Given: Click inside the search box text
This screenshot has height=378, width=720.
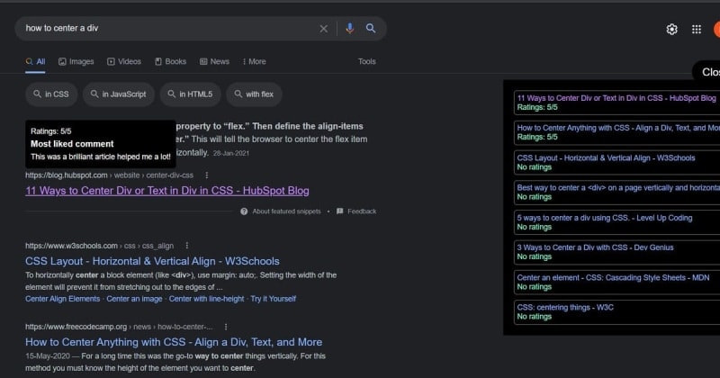Looking at the screenshot, I should (x=62, y=28).
